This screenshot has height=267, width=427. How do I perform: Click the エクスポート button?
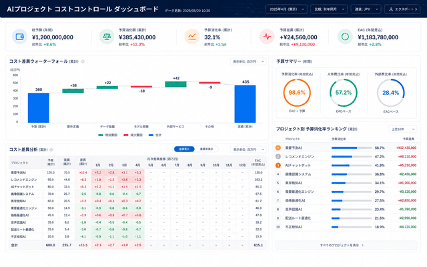tap(402, 9)
